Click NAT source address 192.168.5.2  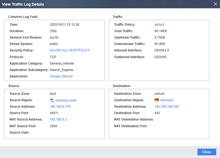pos(58,120)
